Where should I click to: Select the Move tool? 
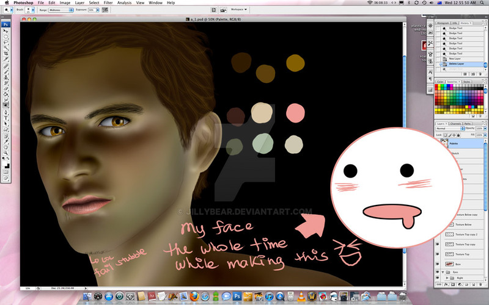click(x=6, y=31)
